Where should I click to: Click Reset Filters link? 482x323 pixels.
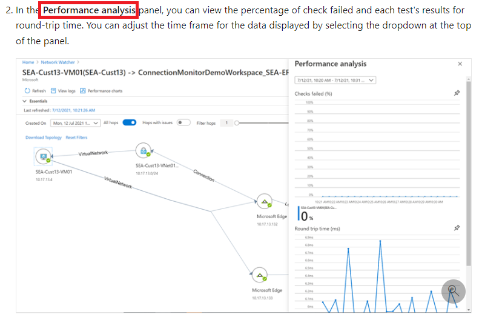(76, 138)
